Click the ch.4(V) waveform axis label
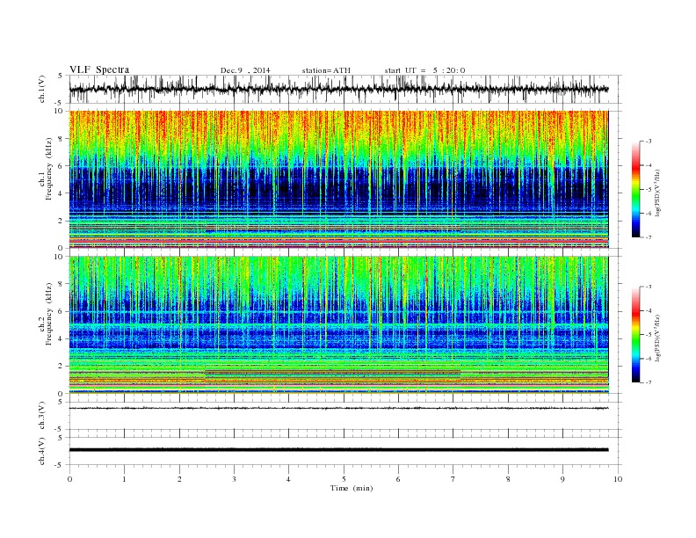Screen dimensions: 696x538 [x=42, y=451]
